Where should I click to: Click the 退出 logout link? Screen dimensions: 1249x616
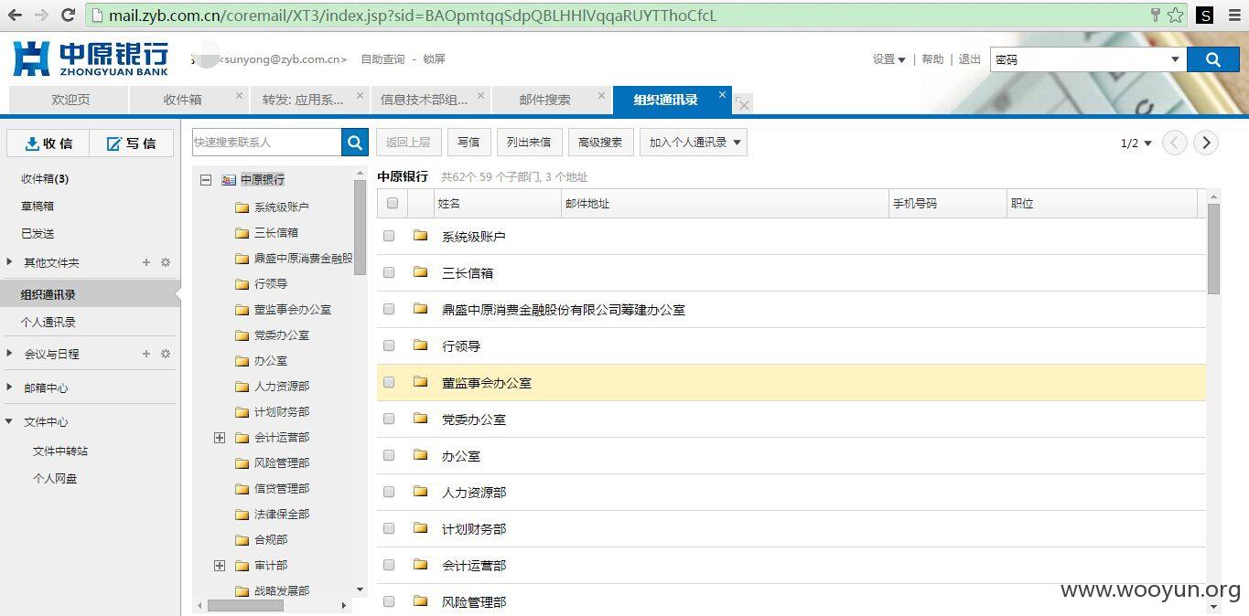point(969,59)
